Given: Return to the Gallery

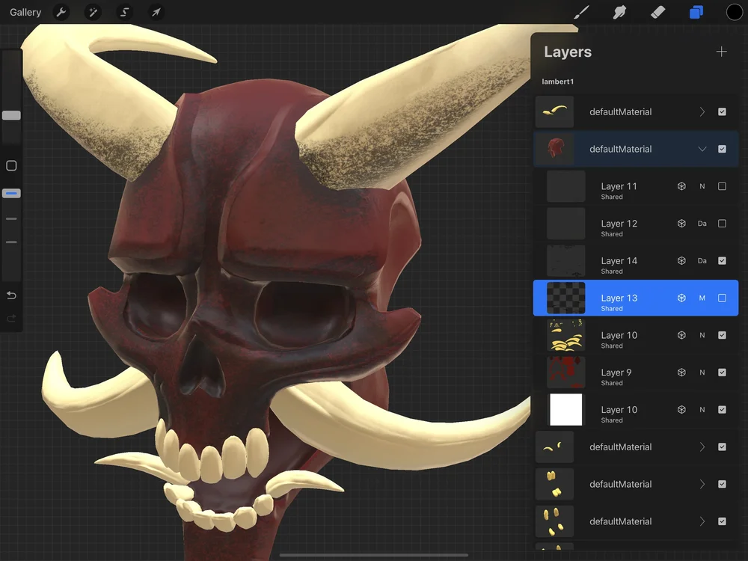Looking at the screenshot, I should pyautogui.click(x=25, y=12).
